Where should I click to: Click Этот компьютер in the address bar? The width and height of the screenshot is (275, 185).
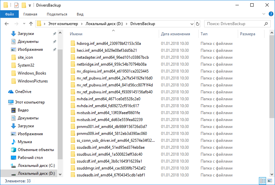point(63,24)
